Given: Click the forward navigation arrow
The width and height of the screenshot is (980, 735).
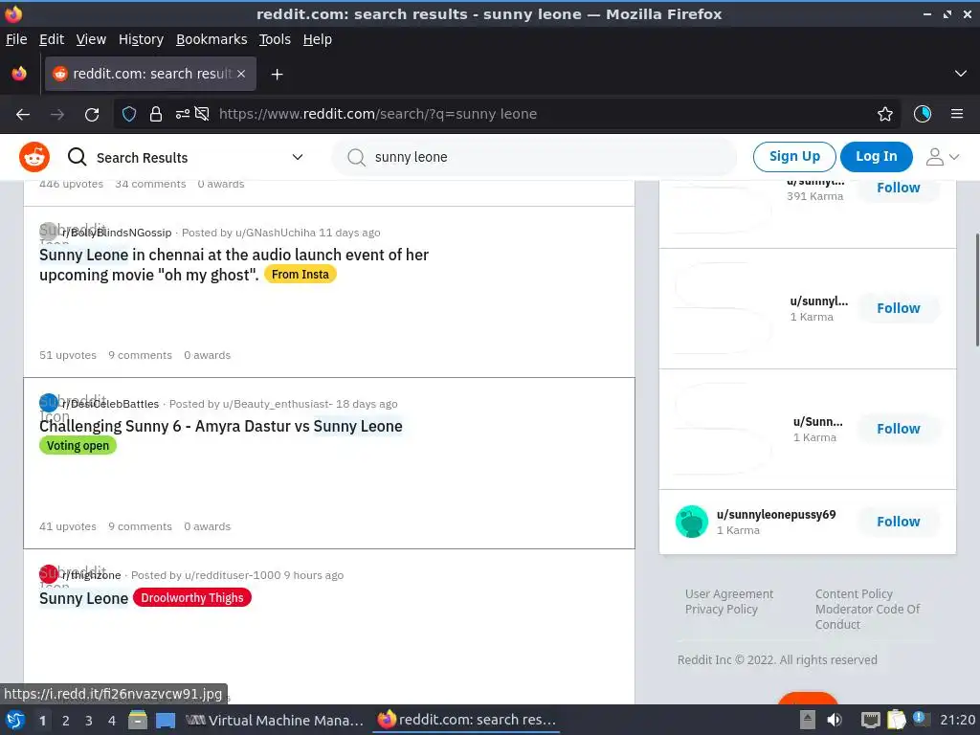Looking at the screenshot, I should (57, 115).
